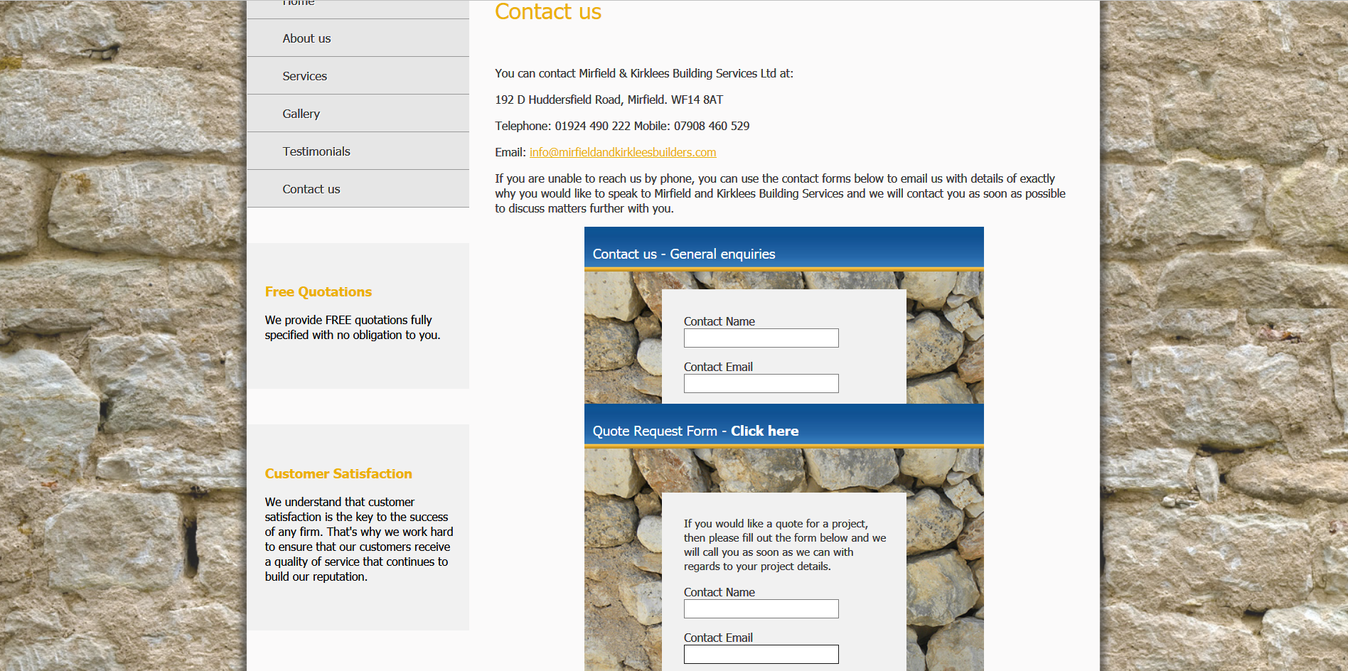Click the orange Contact us page title
The height and width of the screenshot is (671, 1348).
pyautogui.click(x=547, y=12)
